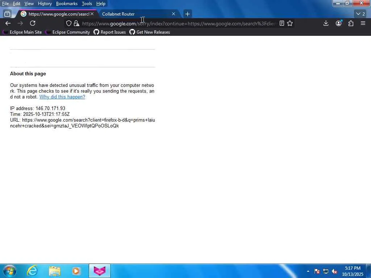Reload the current page
371x278 pixels.
(33, 23)
